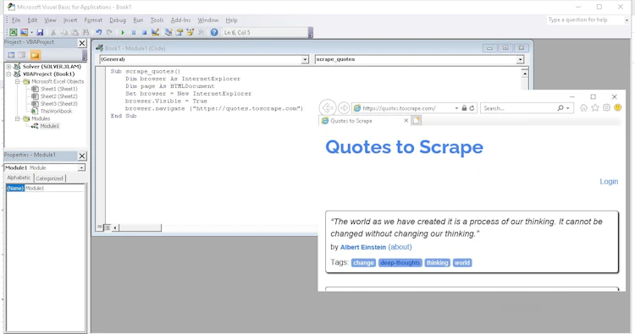This screenshot has height=334, width=635.
Task: Open the Properties Window toolbar icon
Action: [179, 32]
